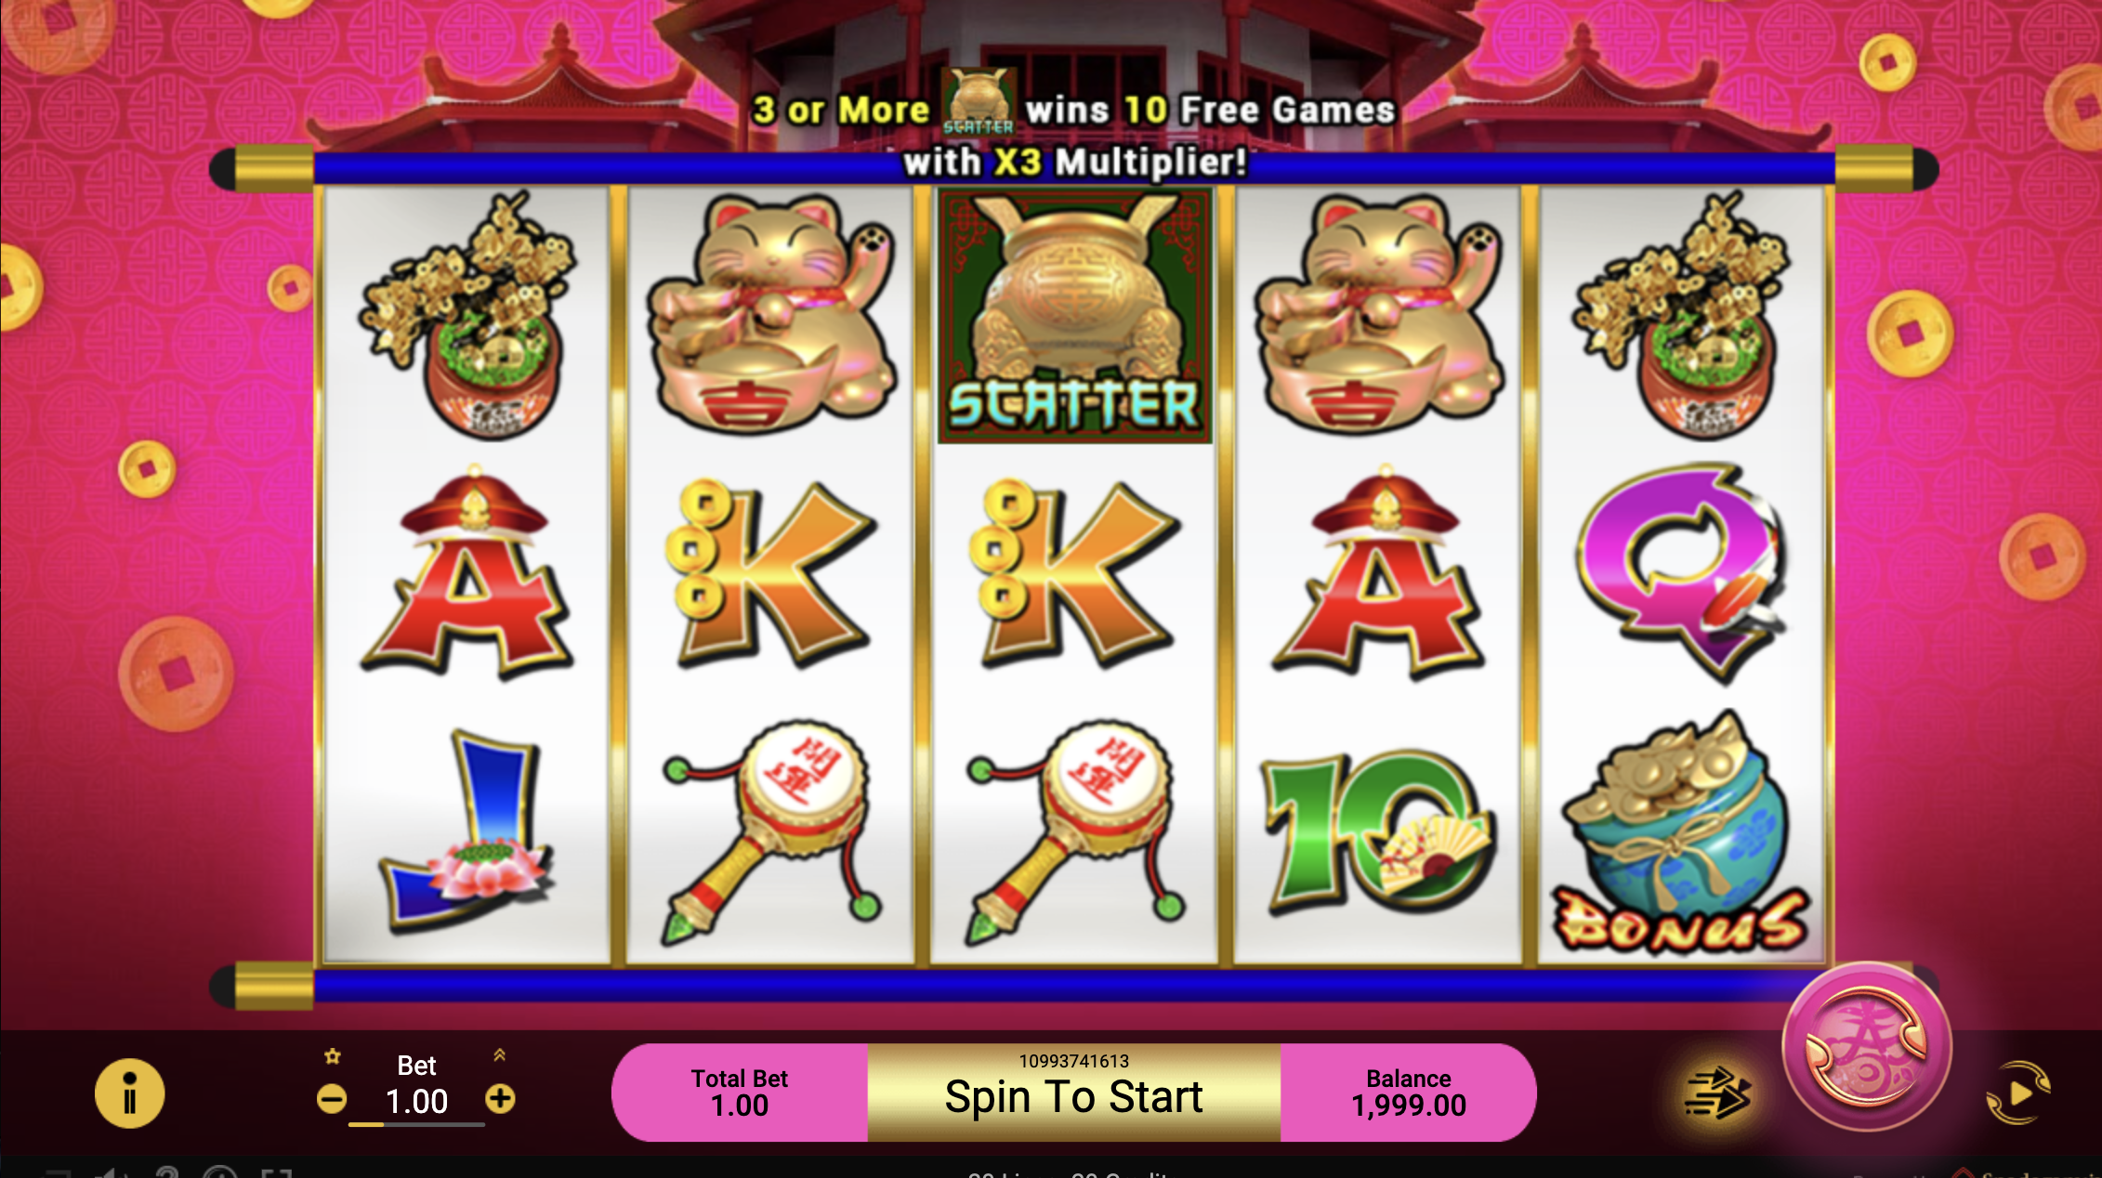Set max bet with double chevron icon
The height and width of the screenshot is (1178, 2102).
pyautogui.click(x=499, y=1054)
